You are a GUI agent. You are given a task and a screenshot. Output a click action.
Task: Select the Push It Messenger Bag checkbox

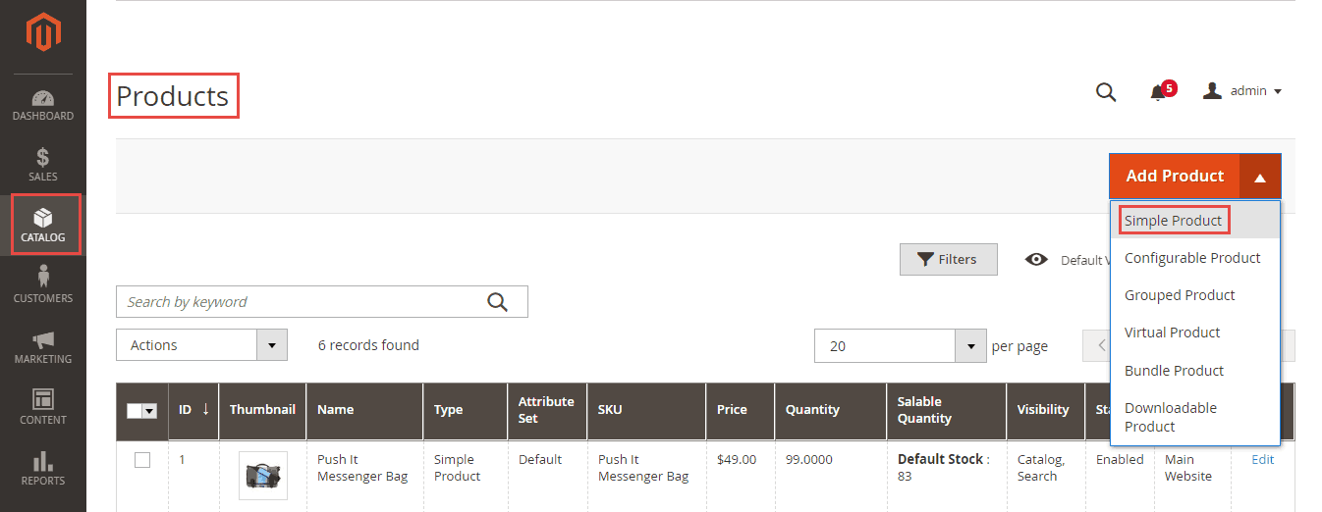tap(142, 460)
